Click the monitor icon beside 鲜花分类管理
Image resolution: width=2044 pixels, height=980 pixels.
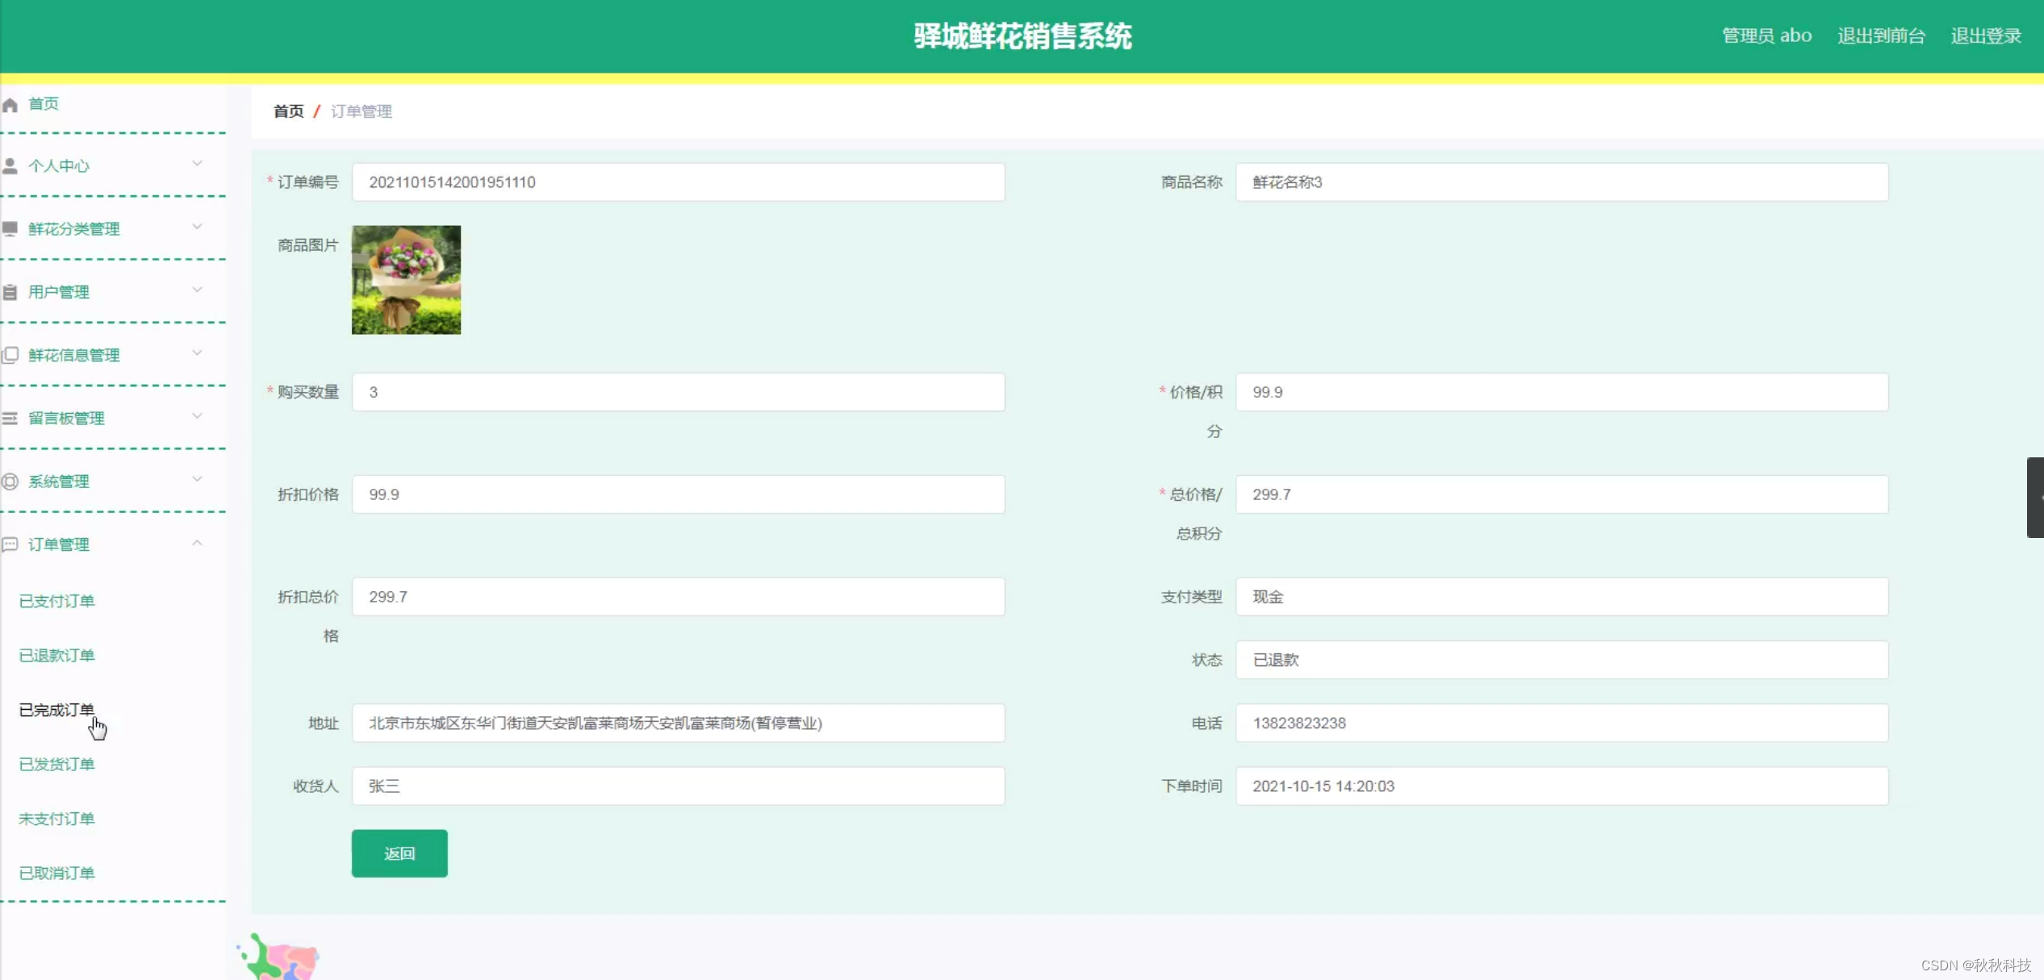pyautogui.click(x=10, y=229)
